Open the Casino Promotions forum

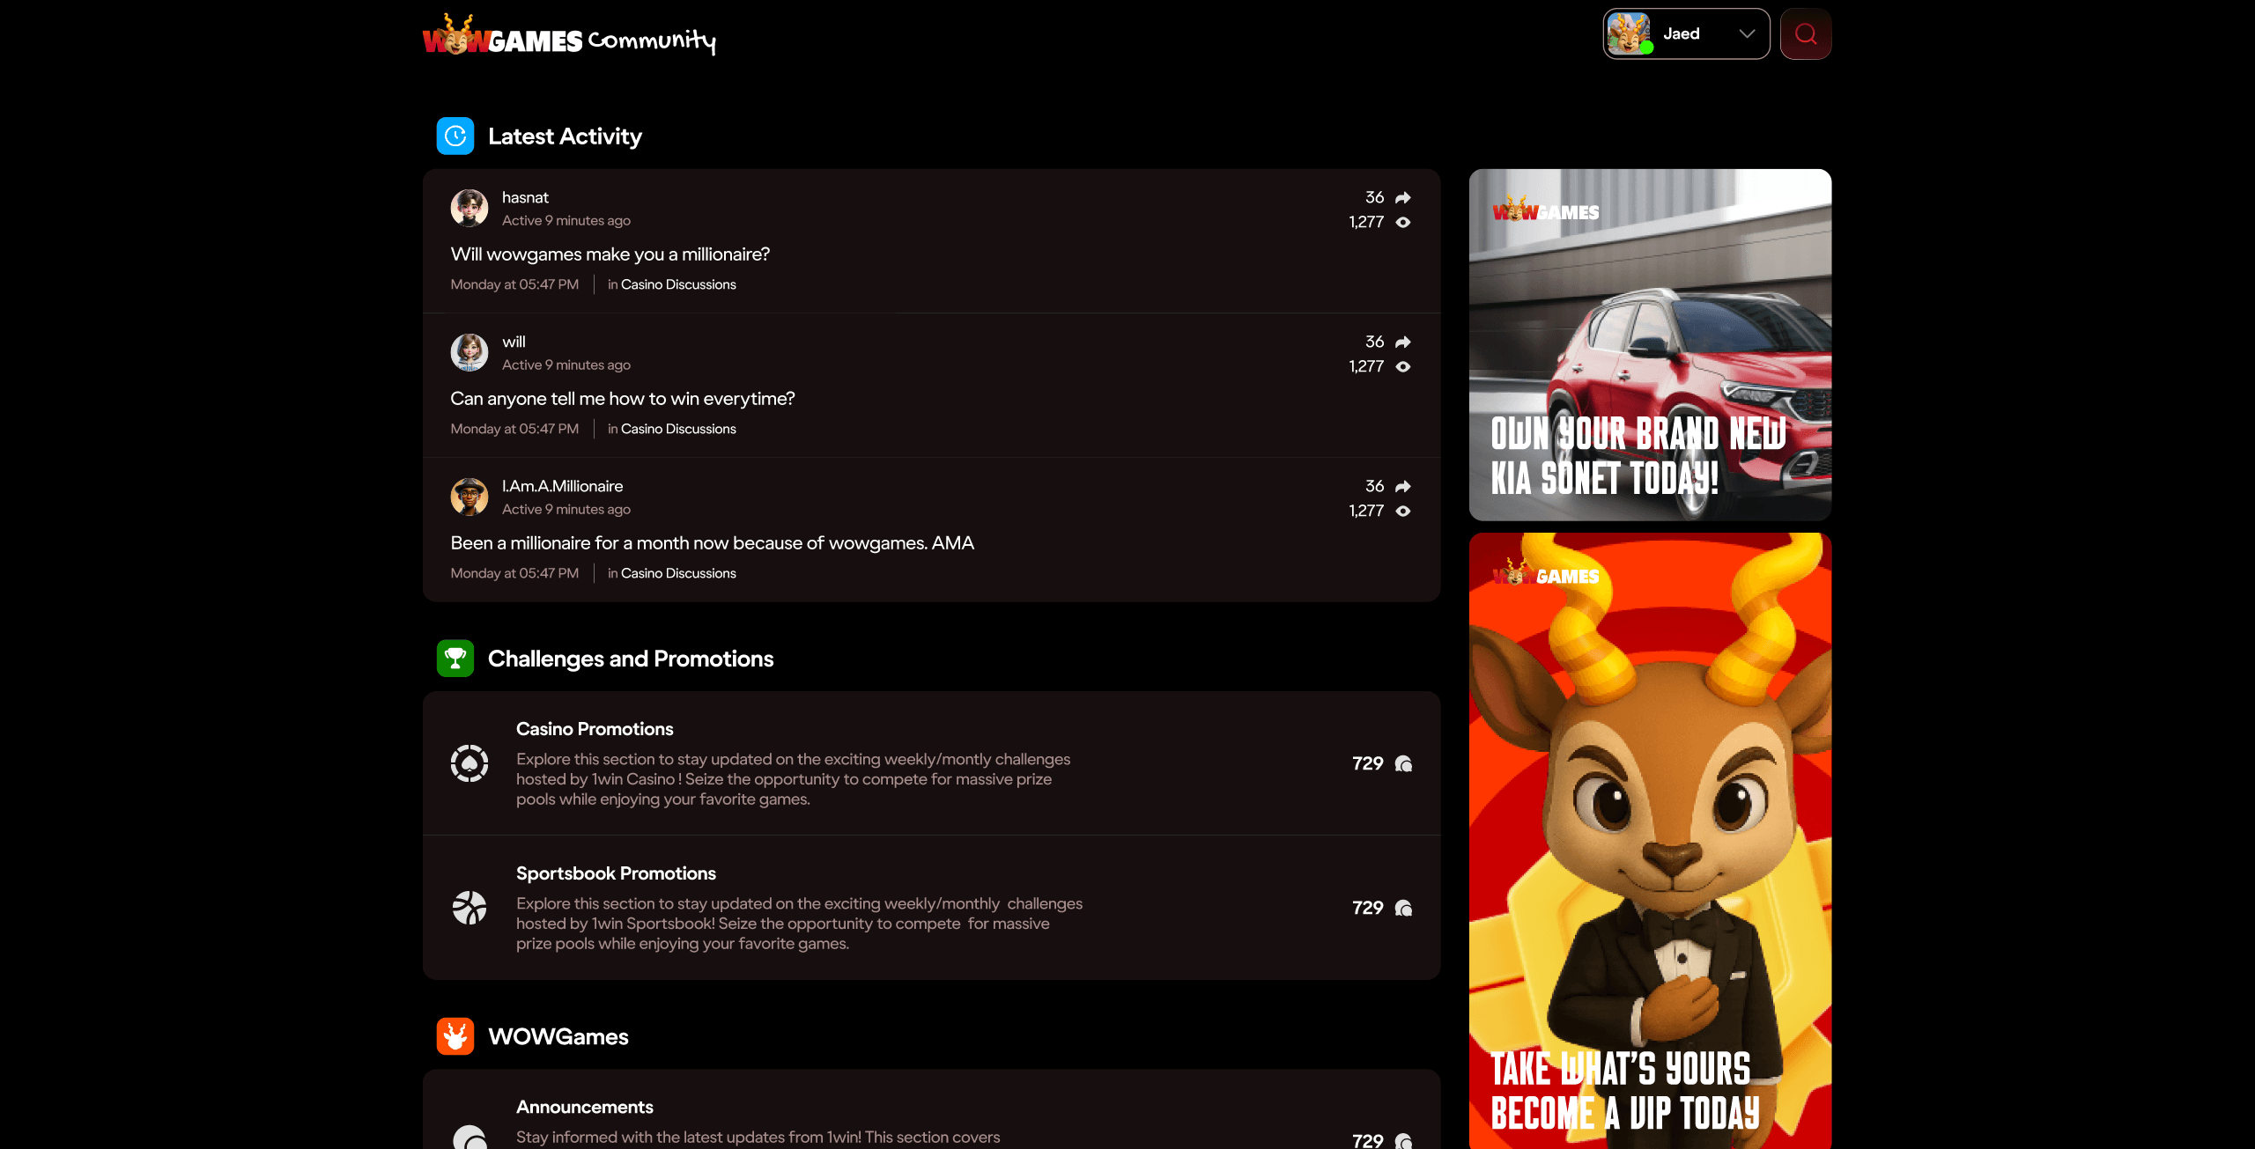pos(595,729)
